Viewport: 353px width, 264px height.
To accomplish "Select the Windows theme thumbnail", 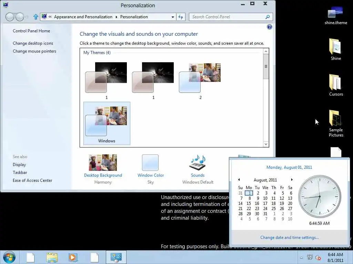I will coord(107,123).
